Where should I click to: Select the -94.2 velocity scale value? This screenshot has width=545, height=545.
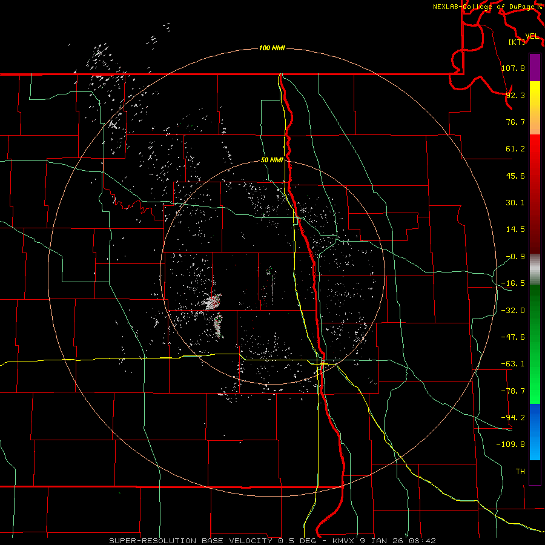pyautogui.click(x=513, y=418)
